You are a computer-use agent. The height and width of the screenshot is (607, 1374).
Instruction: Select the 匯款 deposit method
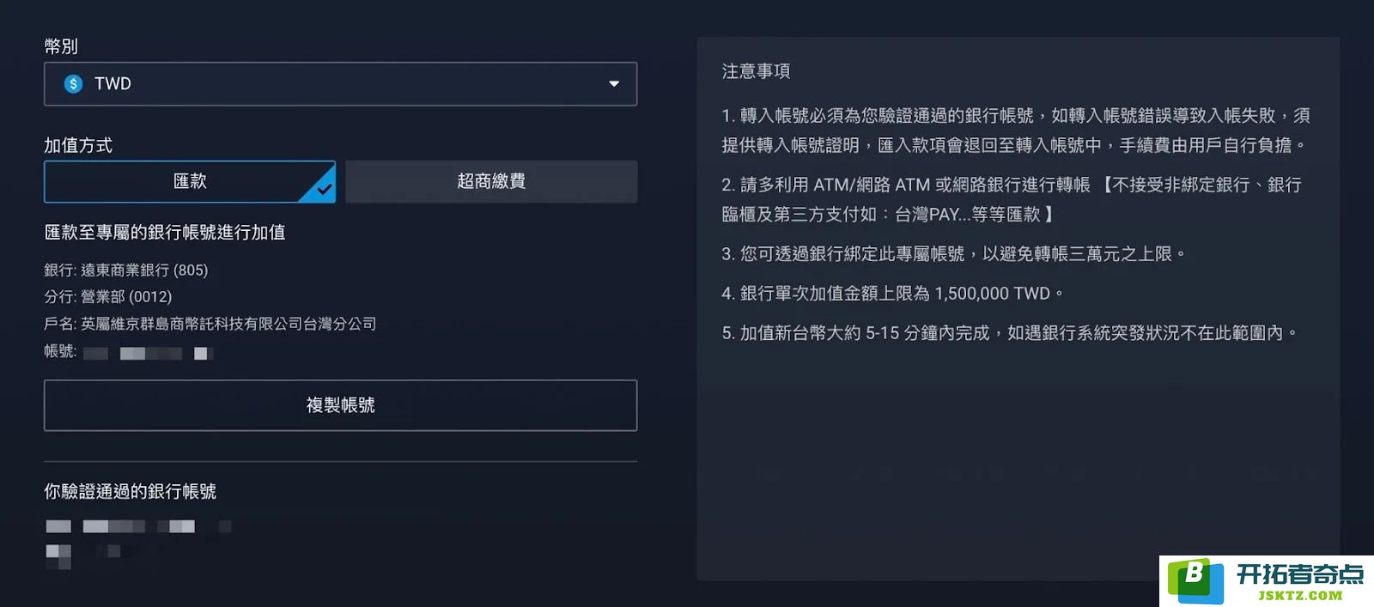(190, 181)
